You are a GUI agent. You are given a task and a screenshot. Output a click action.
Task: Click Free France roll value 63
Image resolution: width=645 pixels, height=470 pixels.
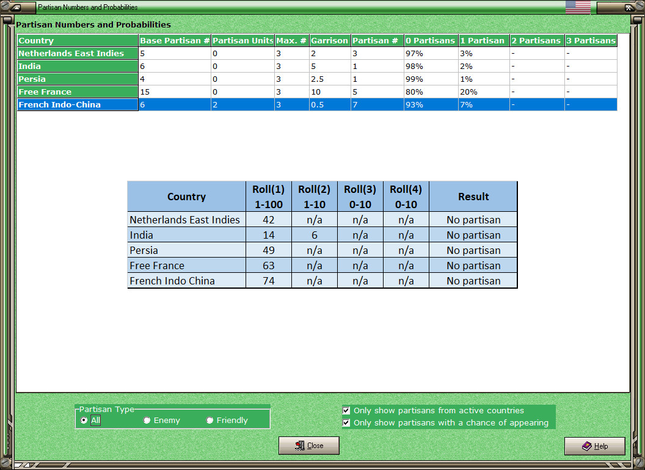[269, 266]
